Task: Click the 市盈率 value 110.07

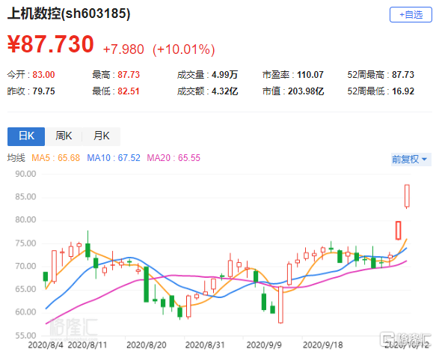Action: [x=310, y=75]
